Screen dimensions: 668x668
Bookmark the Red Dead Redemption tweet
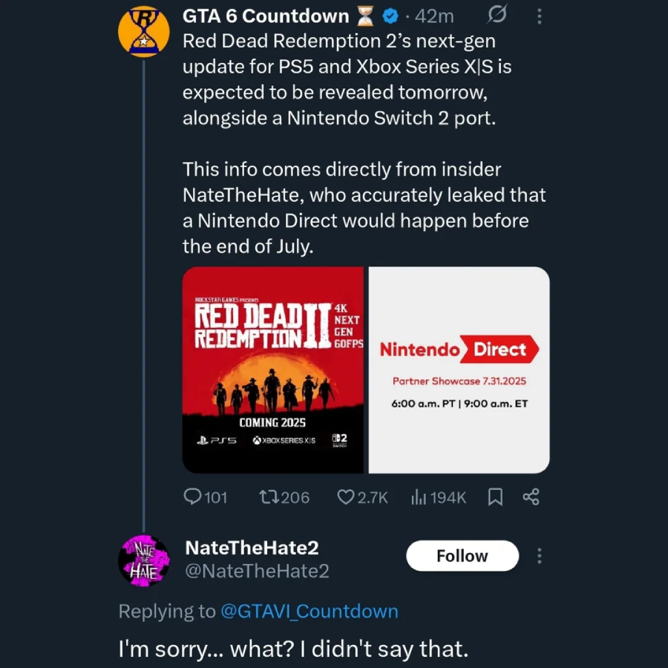click(x=495, y=497)
